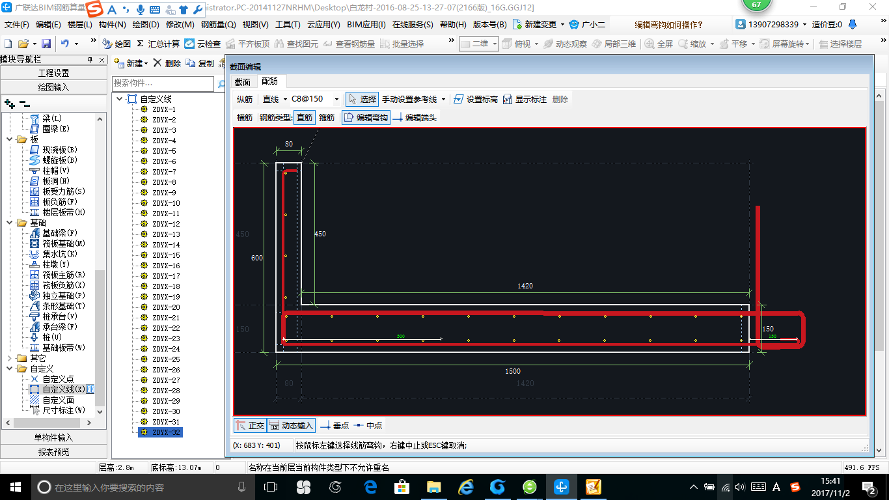889x500 pixels.
Task: Click the open folder icon
Action: pos(23,44)
